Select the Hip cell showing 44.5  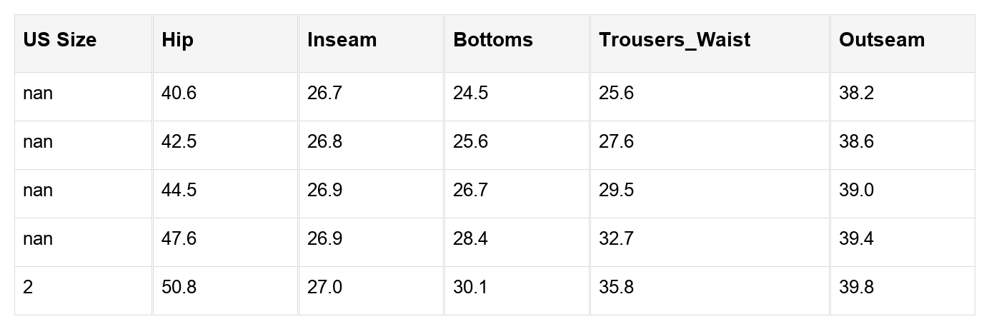coord(179,191)
